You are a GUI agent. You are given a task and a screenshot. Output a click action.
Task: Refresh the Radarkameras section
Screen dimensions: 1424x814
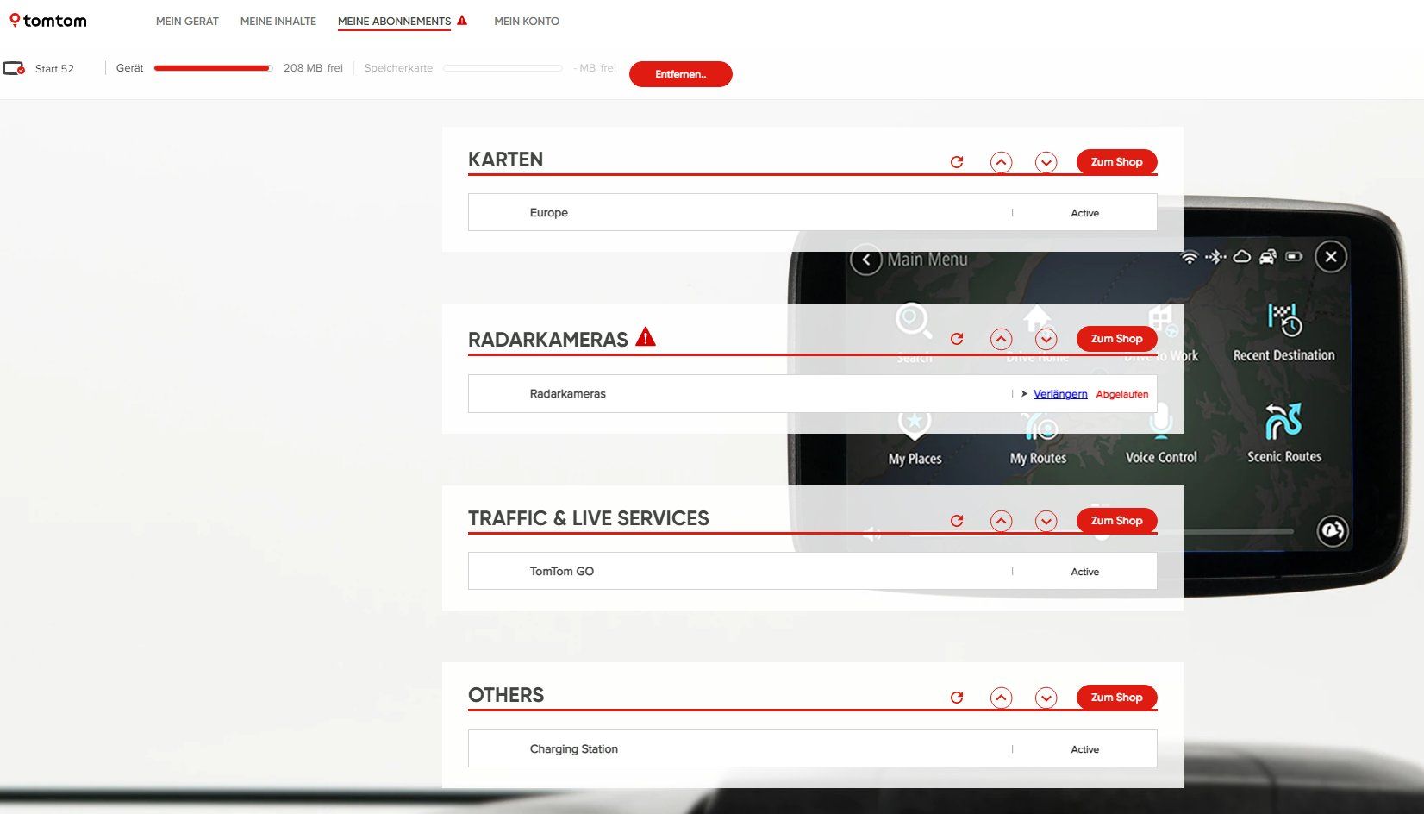957,339
